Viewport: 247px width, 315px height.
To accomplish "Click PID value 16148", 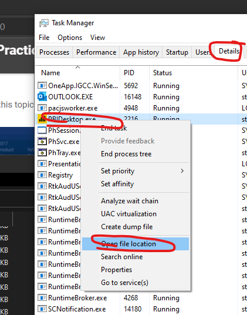I will click(x=133, y=97).
